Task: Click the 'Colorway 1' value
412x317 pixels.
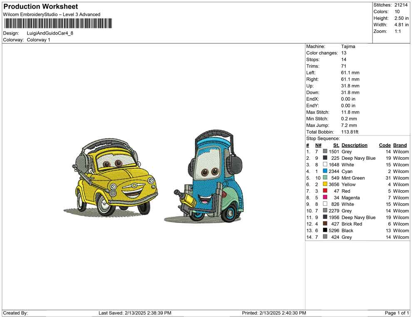Action: click(38, 40)
